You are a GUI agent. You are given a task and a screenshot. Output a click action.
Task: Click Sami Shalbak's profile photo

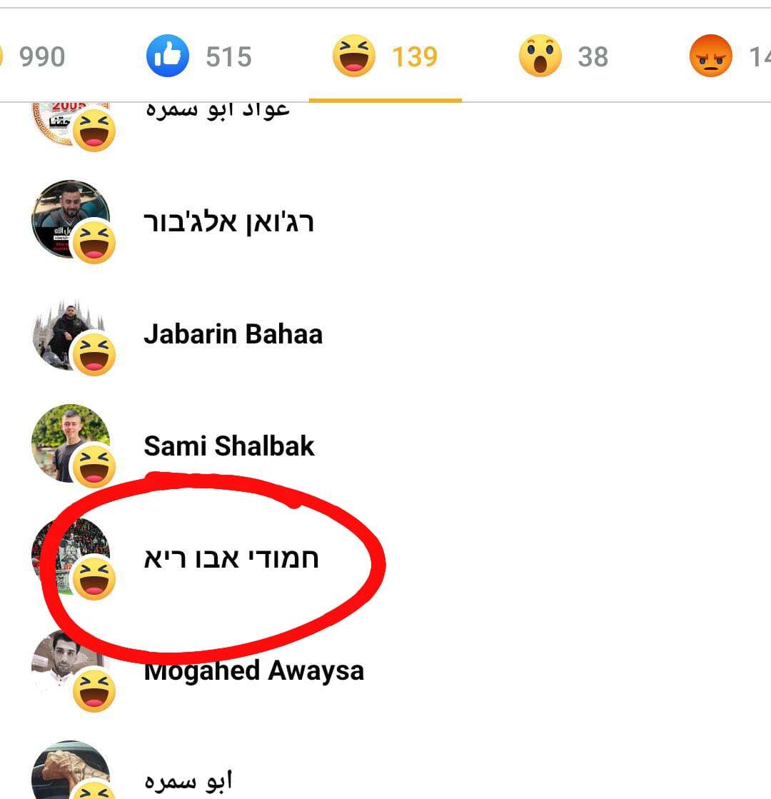point(71,443)
